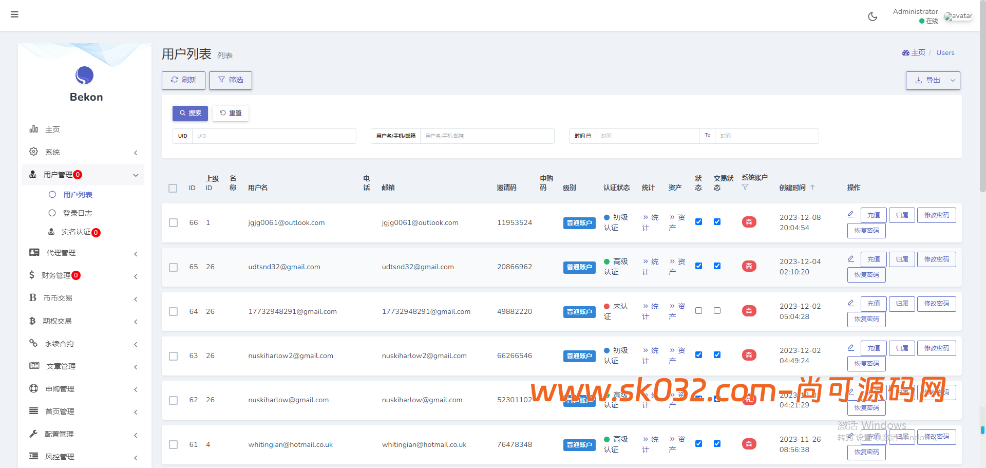Open the export dropdown arrow
The image size is (986, 468).
[x=953, y=81]
